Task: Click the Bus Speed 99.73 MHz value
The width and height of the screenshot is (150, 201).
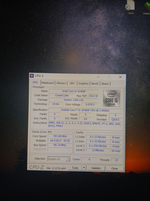Action: click(x=60, y=145)
